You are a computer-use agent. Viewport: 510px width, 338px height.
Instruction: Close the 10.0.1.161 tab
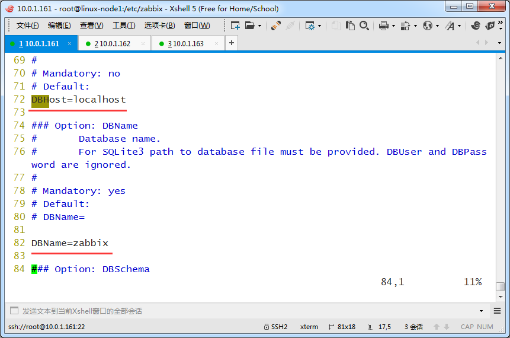[x=69, y=44]
